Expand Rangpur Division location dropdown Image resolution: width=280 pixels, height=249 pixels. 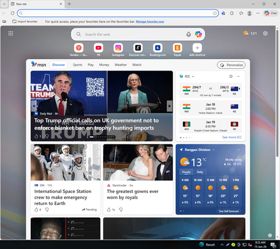coord(213,150)
